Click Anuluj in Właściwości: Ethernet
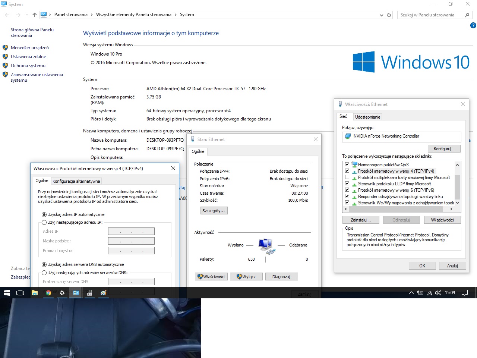This screenshot has height=358, width=477. 452,266
